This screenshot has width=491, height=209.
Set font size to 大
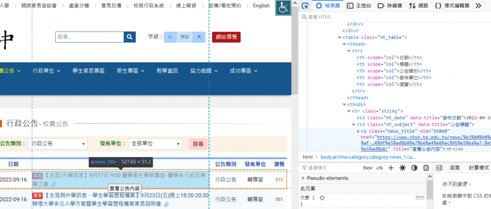pyautogui.click(x=199, y=37)
